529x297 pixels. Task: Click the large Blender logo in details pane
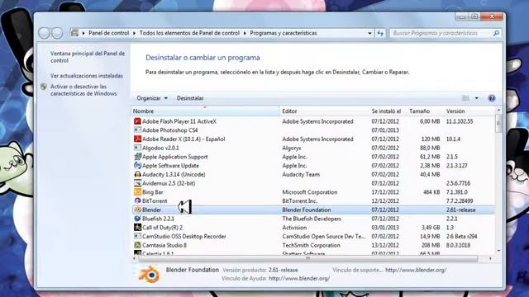pyautogui.click(x=149, y=275)
